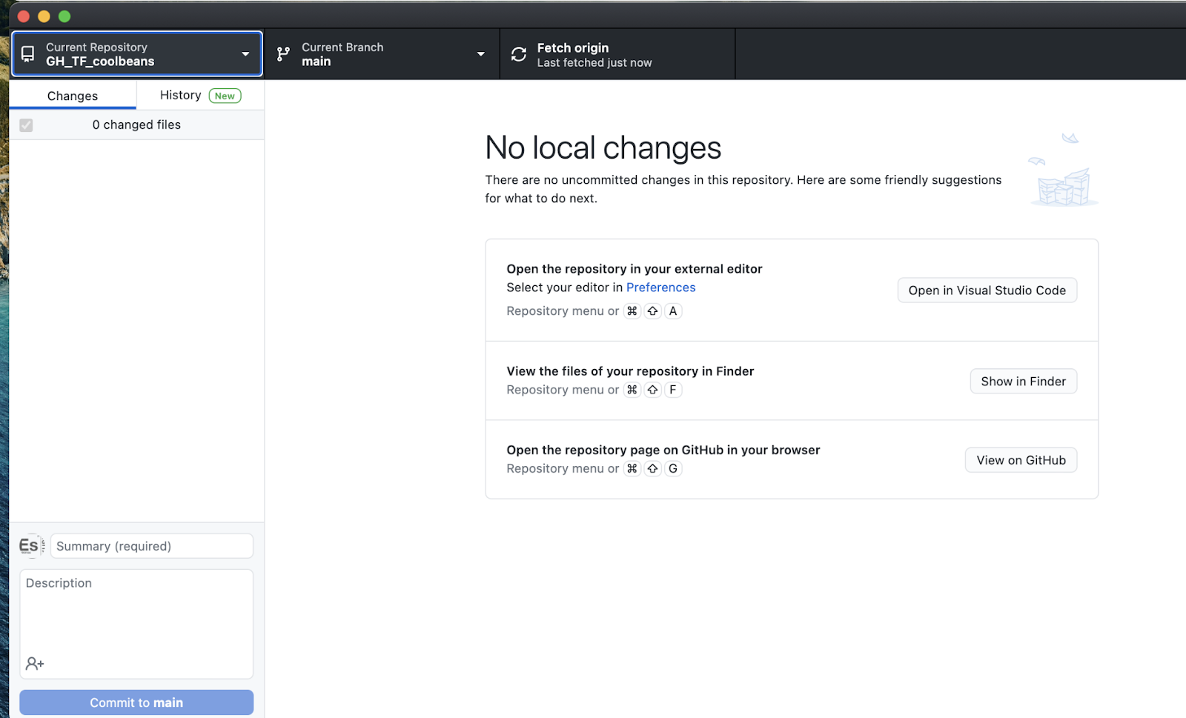Click the main branch name in toolbar
The width and height of the screenshot is (1186, 718).
pyautogui.click(x=316, y=62)
